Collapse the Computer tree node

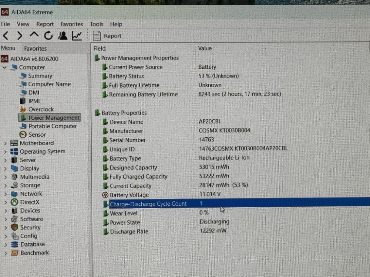point(4,68)
